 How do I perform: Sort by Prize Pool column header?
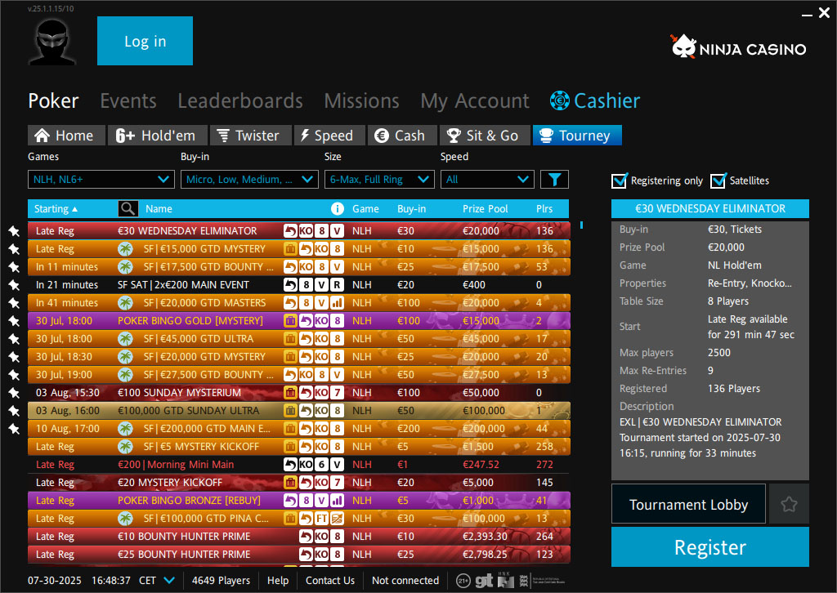pyautogui.click(x=486, y=208)
